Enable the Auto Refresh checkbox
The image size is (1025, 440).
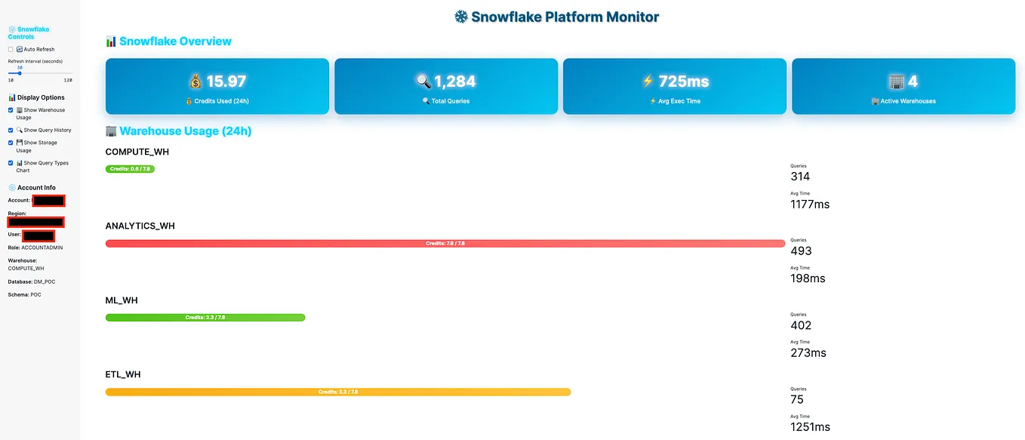pos(10,49)
